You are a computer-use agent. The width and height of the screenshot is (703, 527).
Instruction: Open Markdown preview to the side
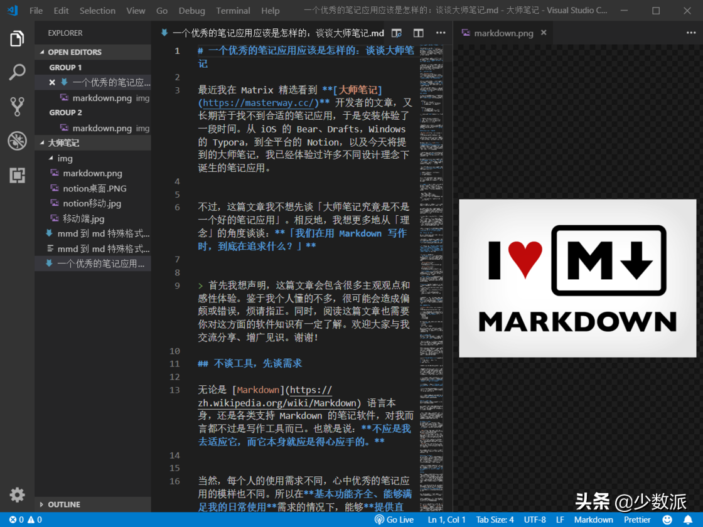point(396,33)
